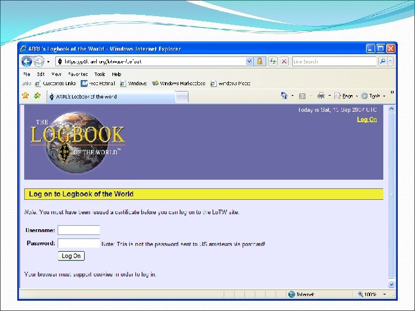Open the Page command menu
This screenshot has width=415, height=311.
(346, 96)
